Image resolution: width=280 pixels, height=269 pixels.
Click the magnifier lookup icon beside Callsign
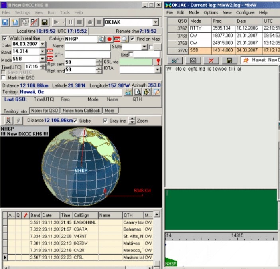[x=124, y=39]
